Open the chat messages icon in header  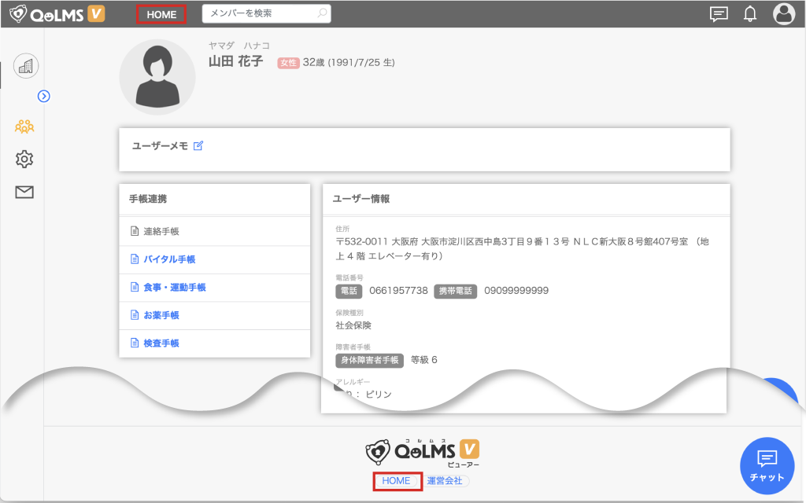coord(718,13)
